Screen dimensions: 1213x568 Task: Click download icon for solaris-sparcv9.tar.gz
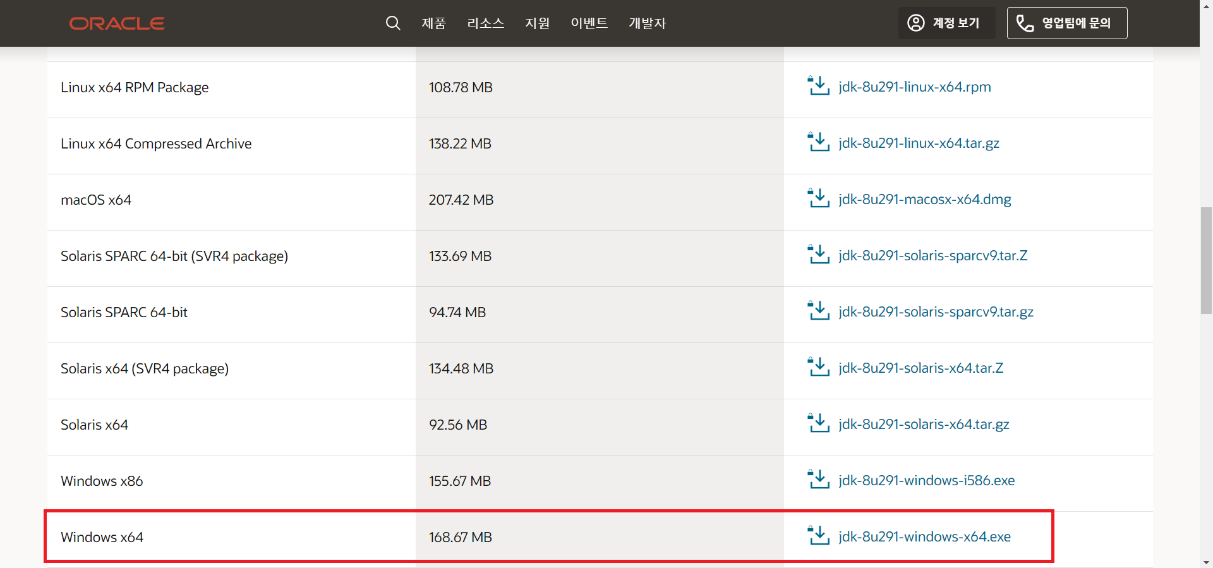[x=819, y=311]
